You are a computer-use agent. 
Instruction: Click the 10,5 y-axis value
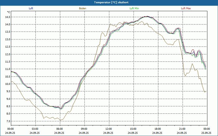point(8,76)
